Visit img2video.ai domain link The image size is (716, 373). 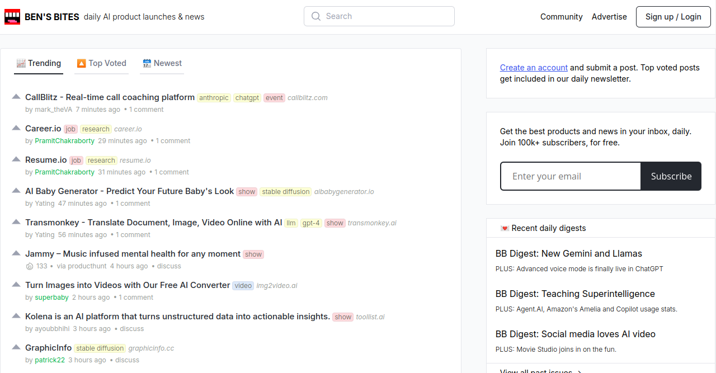click(277, 286)
